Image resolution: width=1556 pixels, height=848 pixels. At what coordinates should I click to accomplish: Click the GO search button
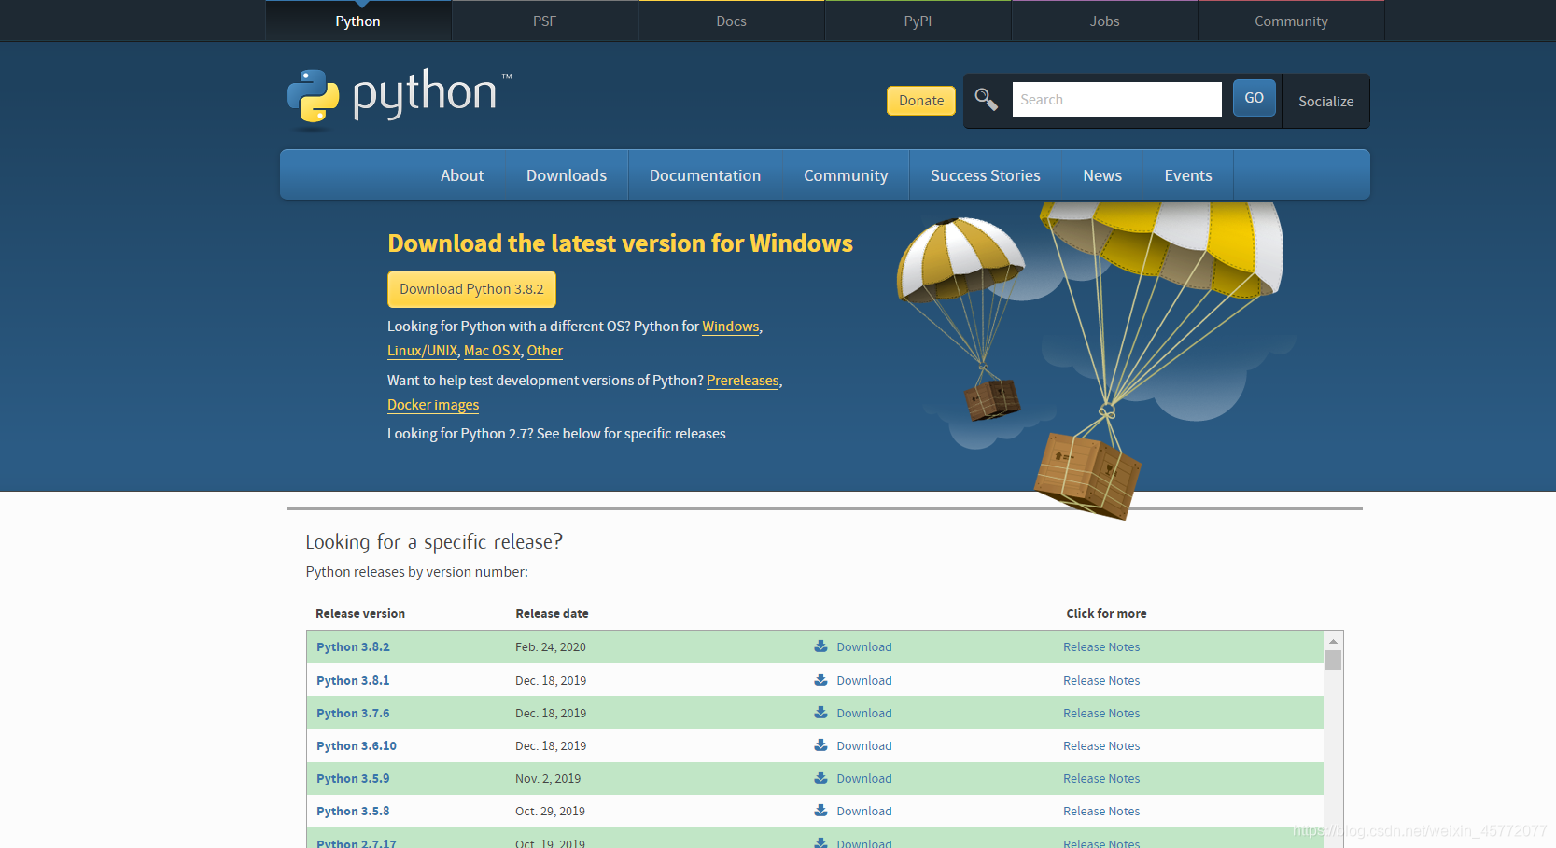point(1255,98)
